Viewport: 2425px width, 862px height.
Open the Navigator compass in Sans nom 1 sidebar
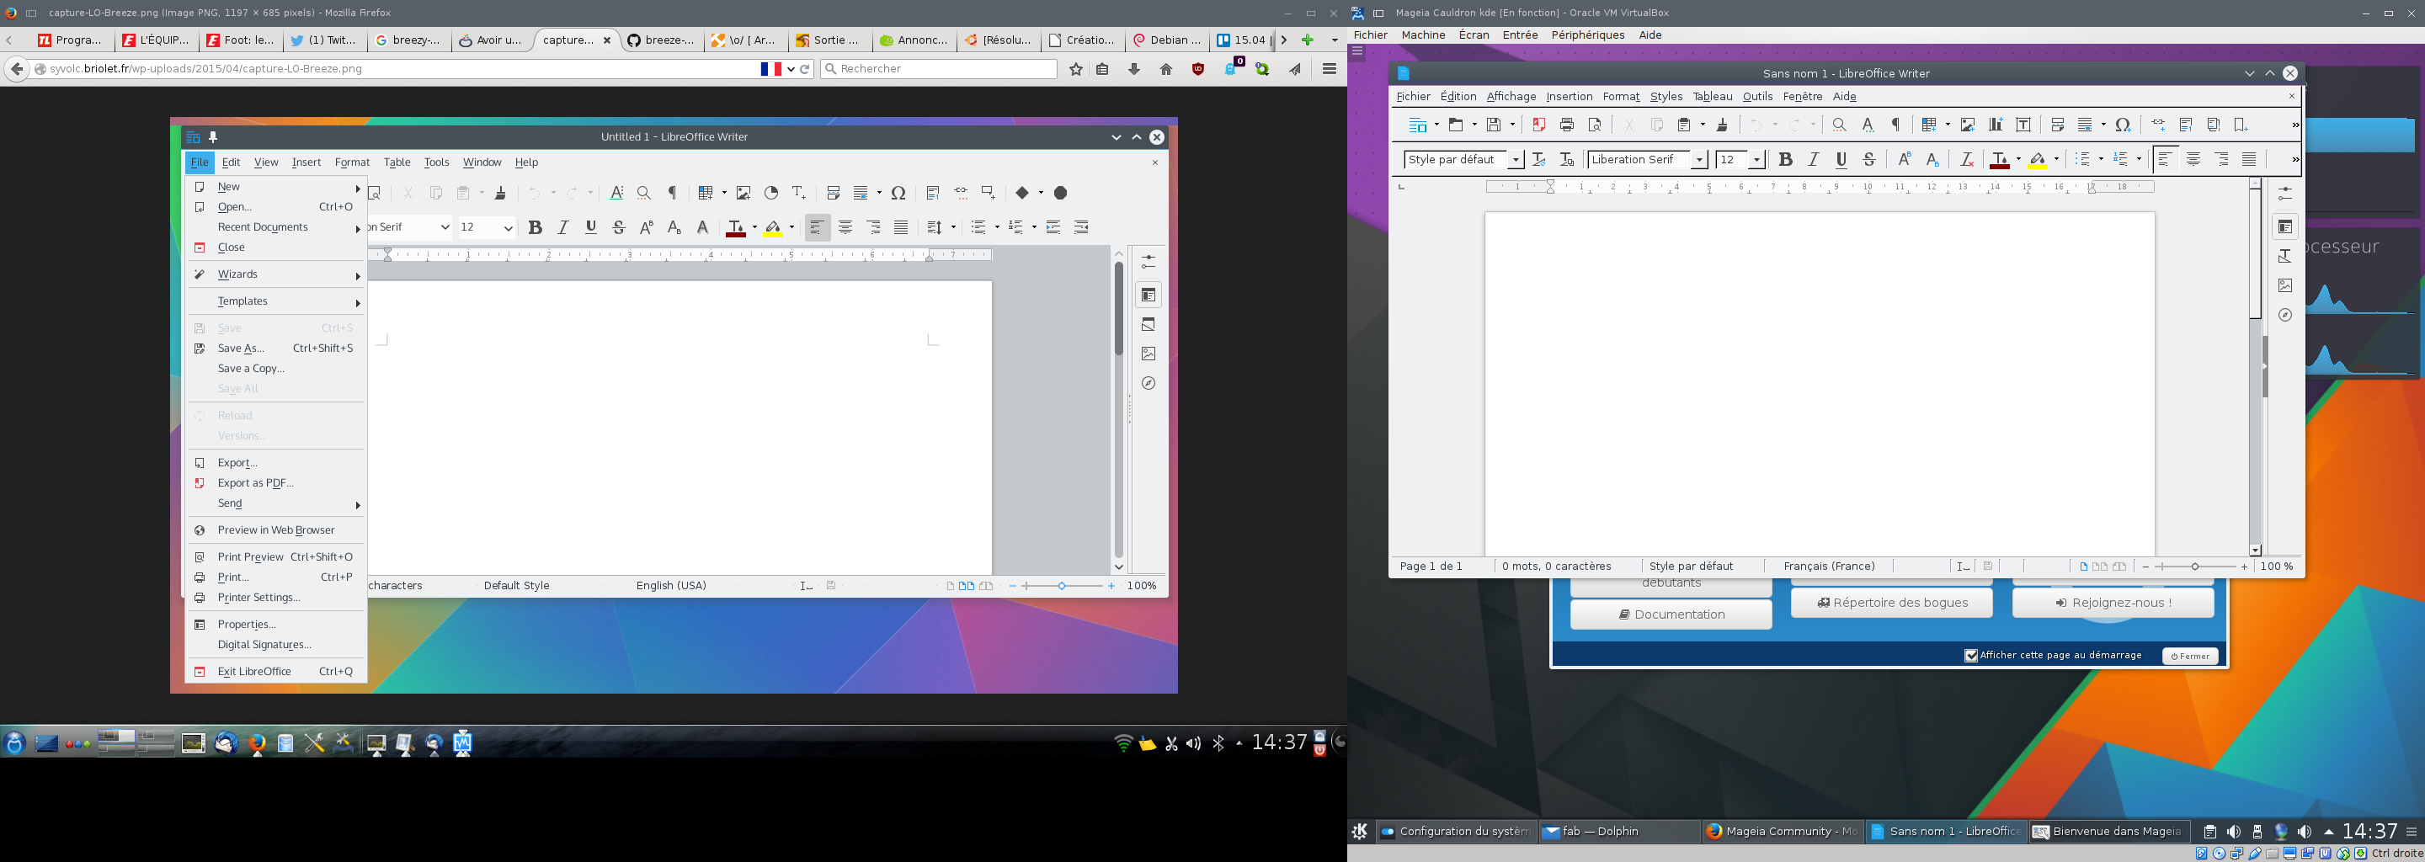point(2284,315)
